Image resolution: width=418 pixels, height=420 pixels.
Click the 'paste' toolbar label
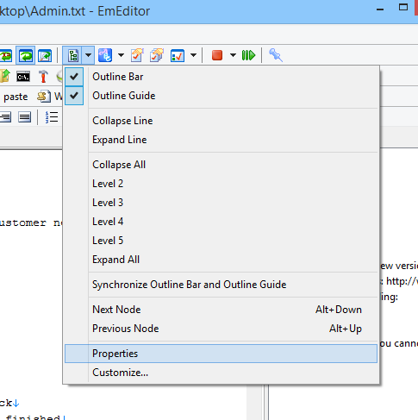[16, 97]
